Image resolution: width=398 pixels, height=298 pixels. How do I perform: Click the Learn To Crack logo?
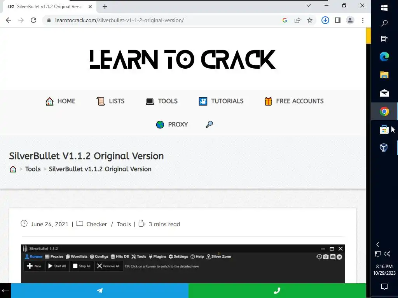click(183, 59)
